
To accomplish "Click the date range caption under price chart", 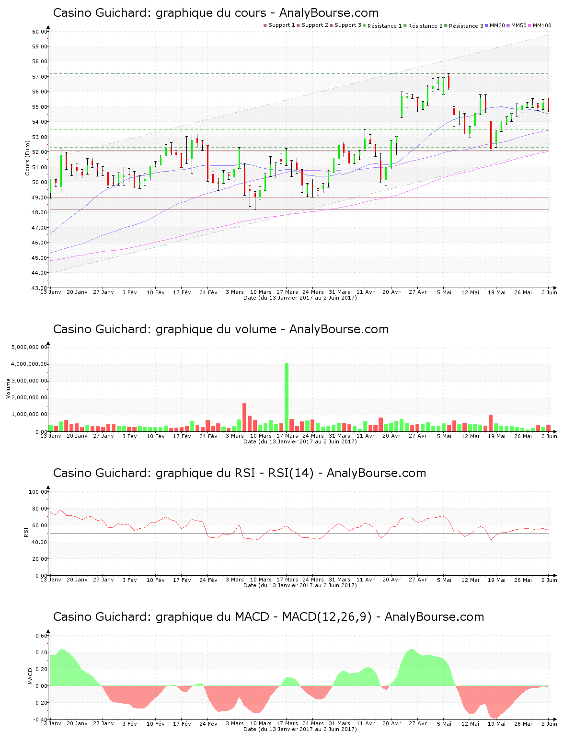I will point(300,298).
